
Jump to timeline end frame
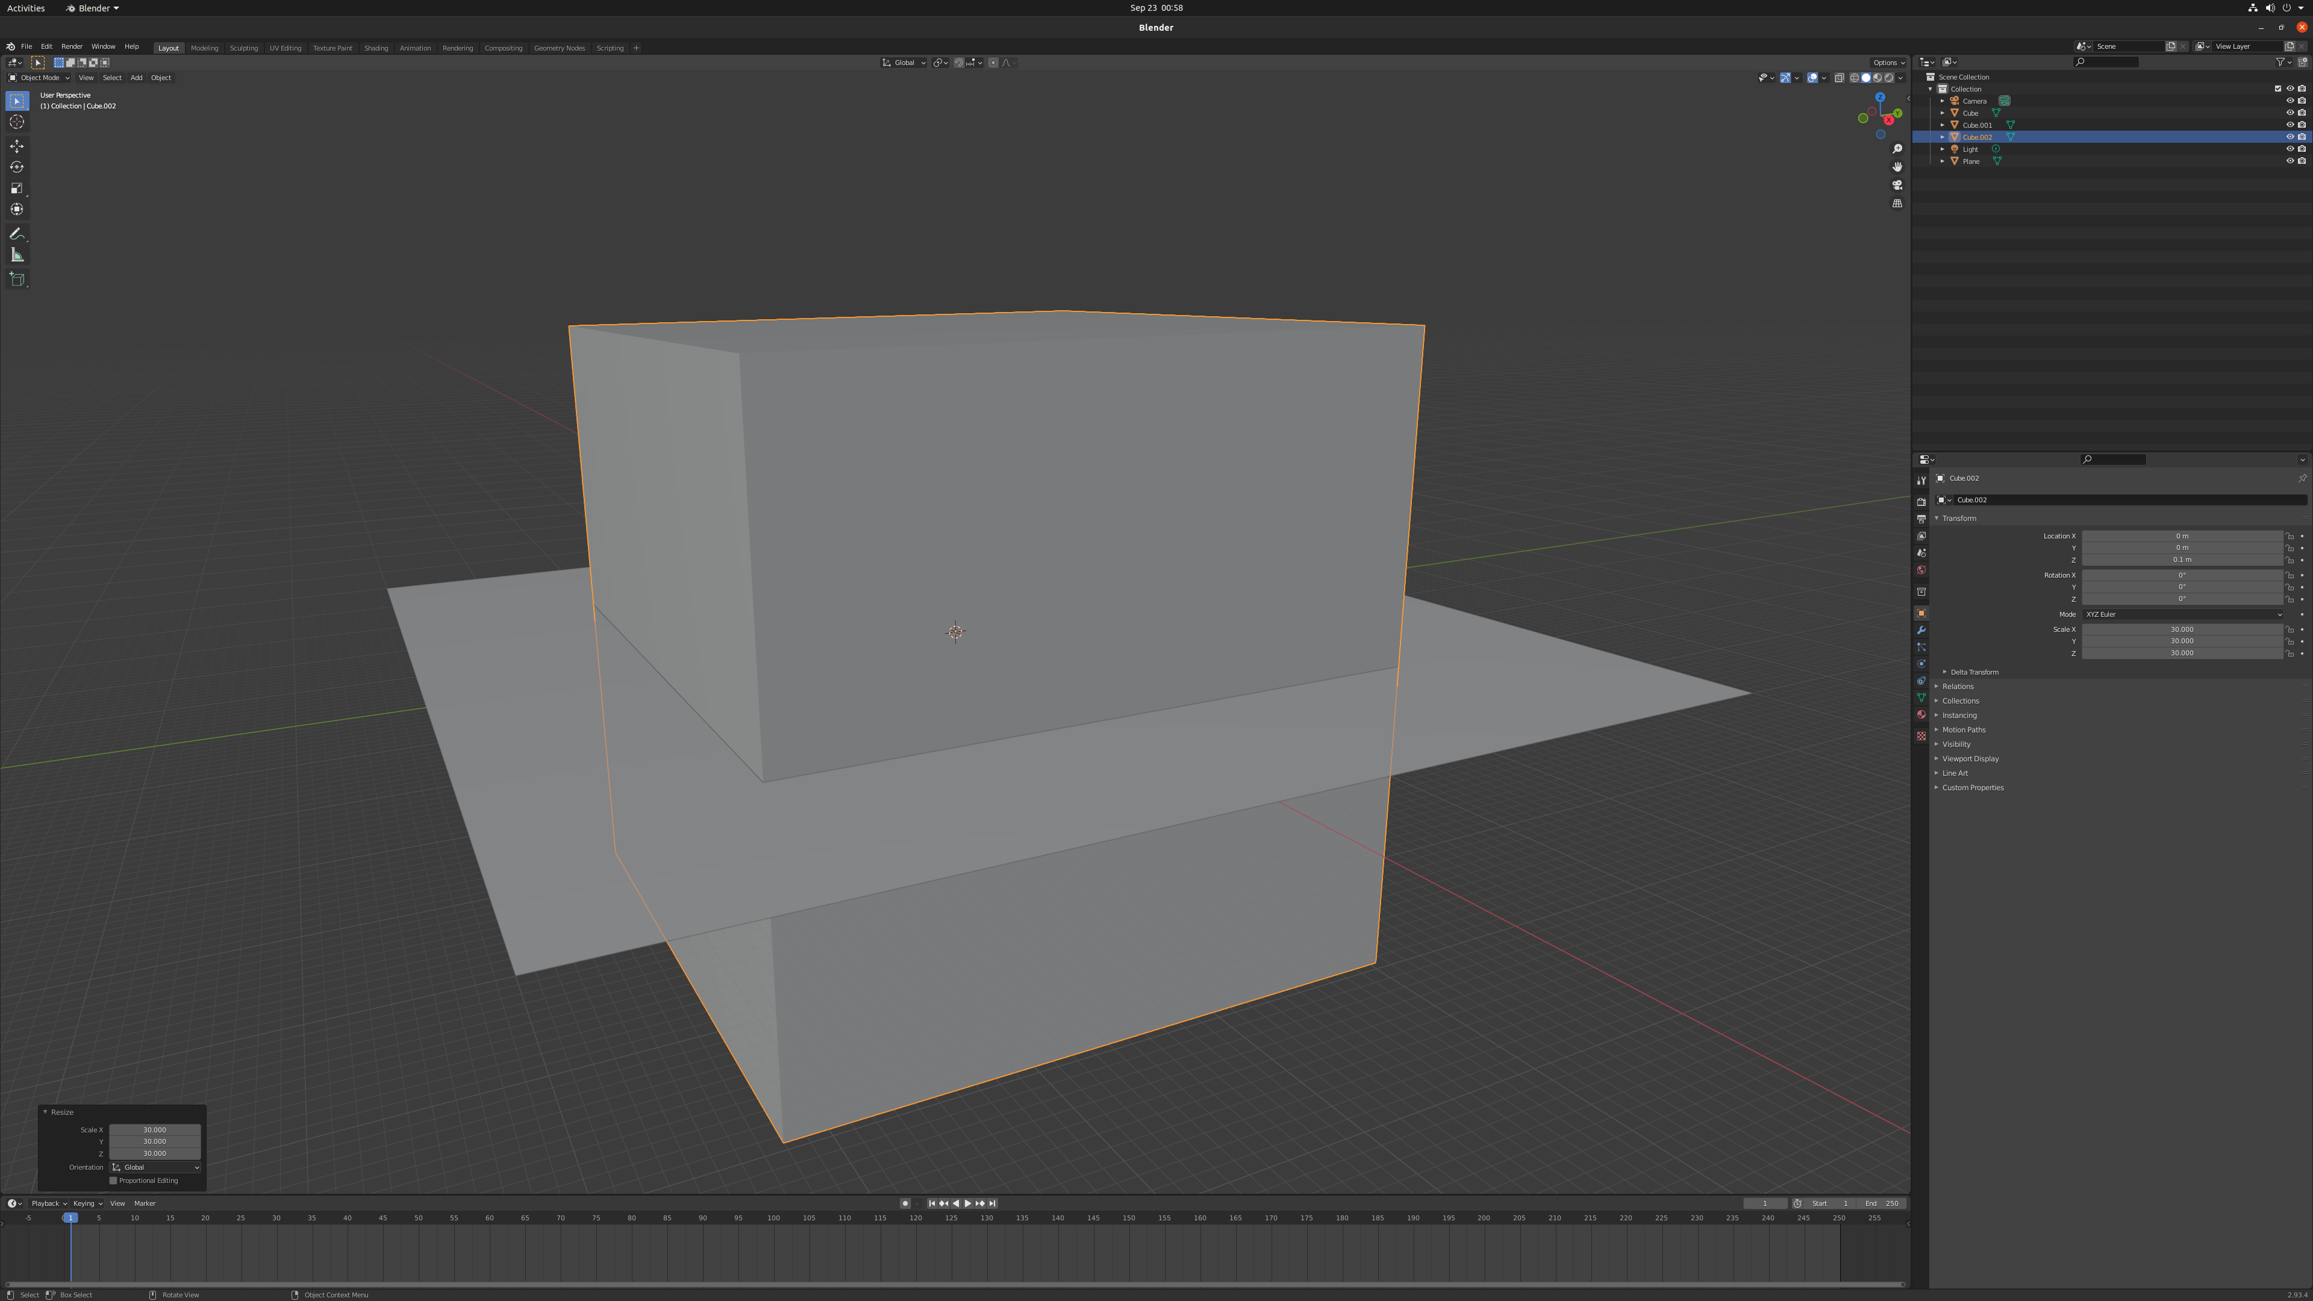pyautogui.click(x=992, y=1203)
